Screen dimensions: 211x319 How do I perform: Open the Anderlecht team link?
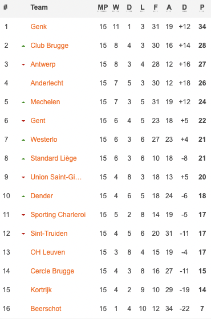[x=47, y=83]
